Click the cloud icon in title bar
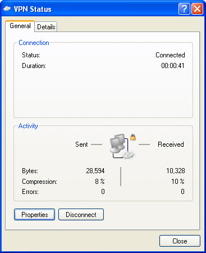 point(7,8)
